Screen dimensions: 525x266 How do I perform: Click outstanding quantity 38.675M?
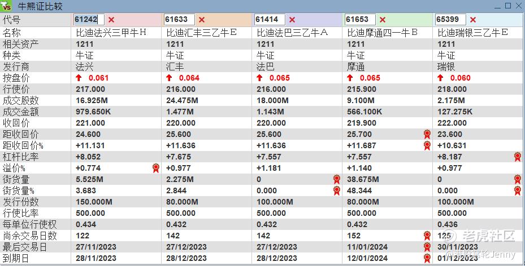pyautogui.click(x=363, y=179)
